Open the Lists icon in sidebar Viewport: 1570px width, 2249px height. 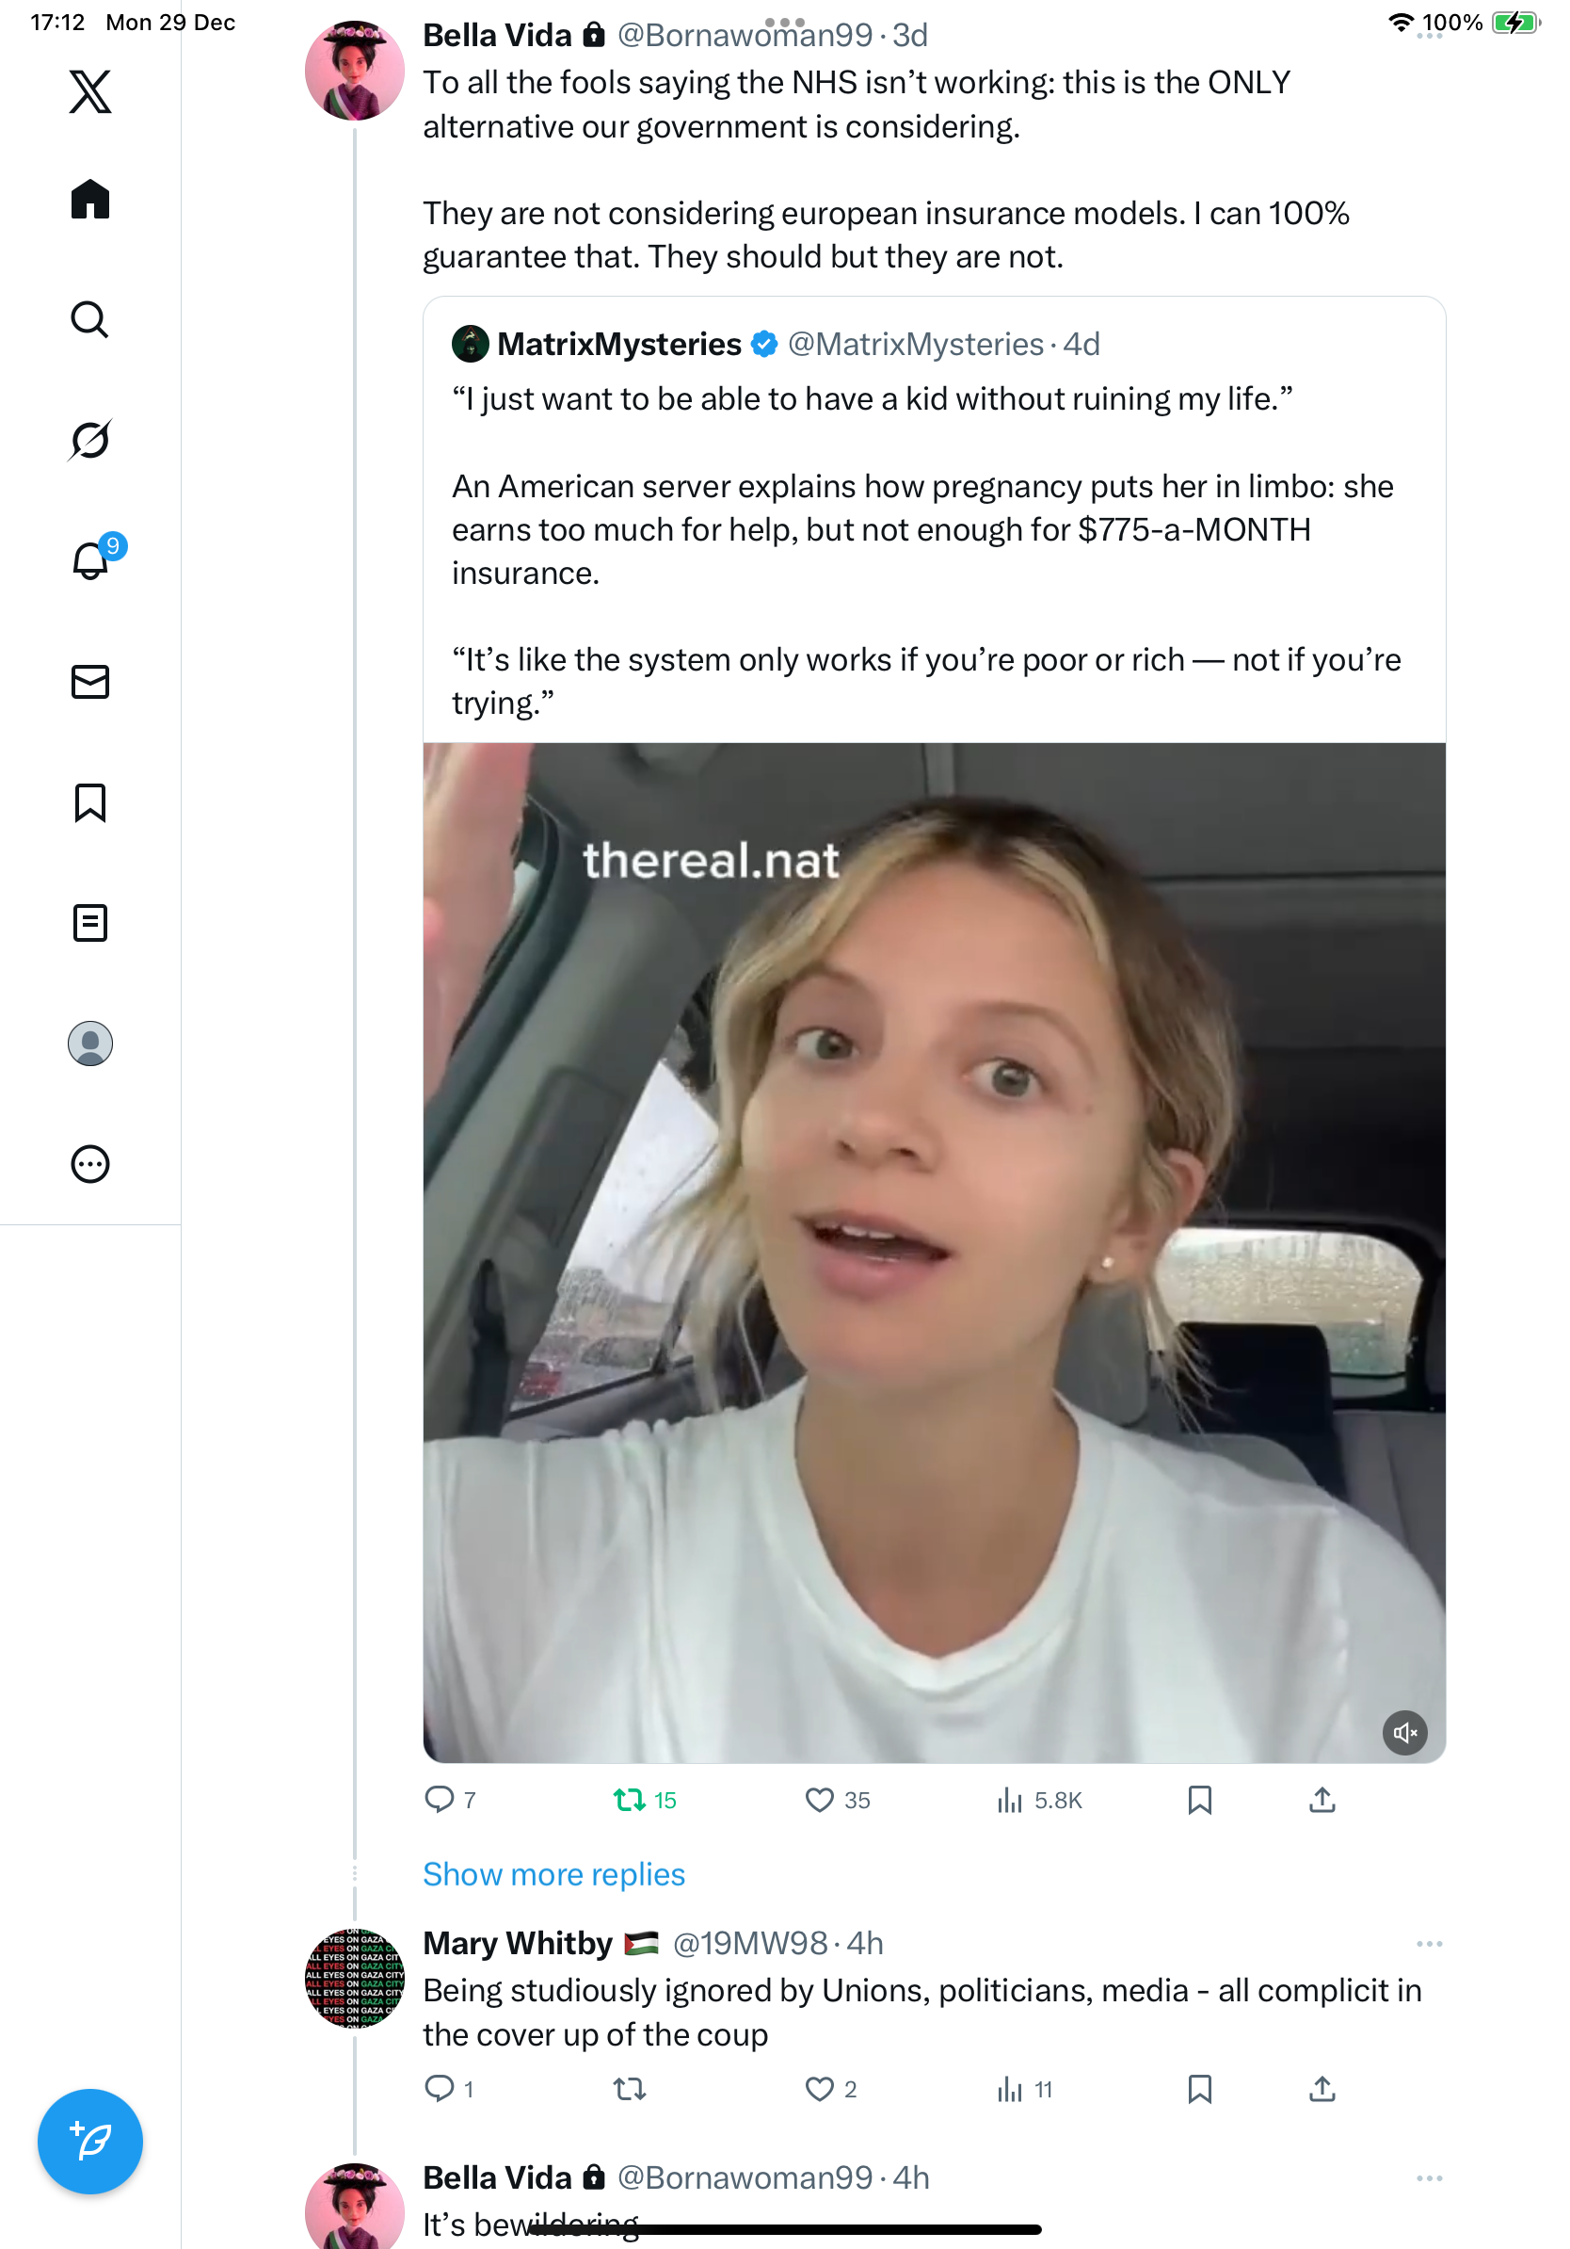(90, 923)
